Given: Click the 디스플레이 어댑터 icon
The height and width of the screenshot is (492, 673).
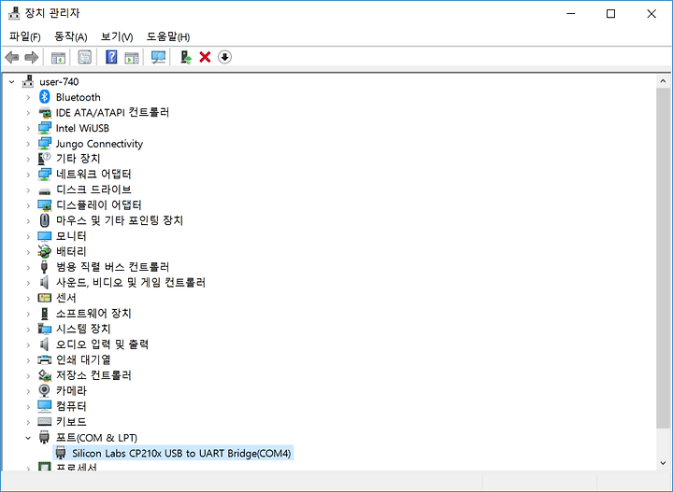Looking at the screenshot, I should click(45, 205).
